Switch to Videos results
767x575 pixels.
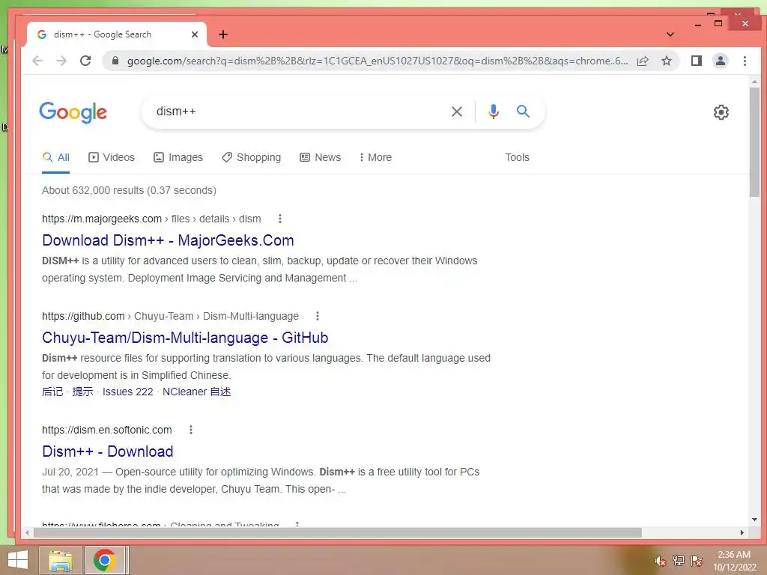click(112, 157)
